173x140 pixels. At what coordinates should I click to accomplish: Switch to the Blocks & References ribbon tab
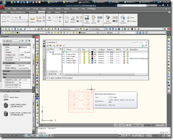(x=18, y=12)
